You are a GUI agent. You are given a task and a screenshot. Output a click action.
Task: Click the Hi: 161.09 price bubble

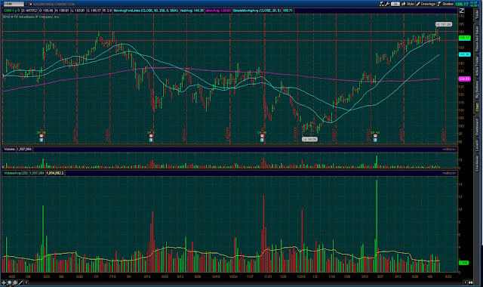(x=444, y=24)
